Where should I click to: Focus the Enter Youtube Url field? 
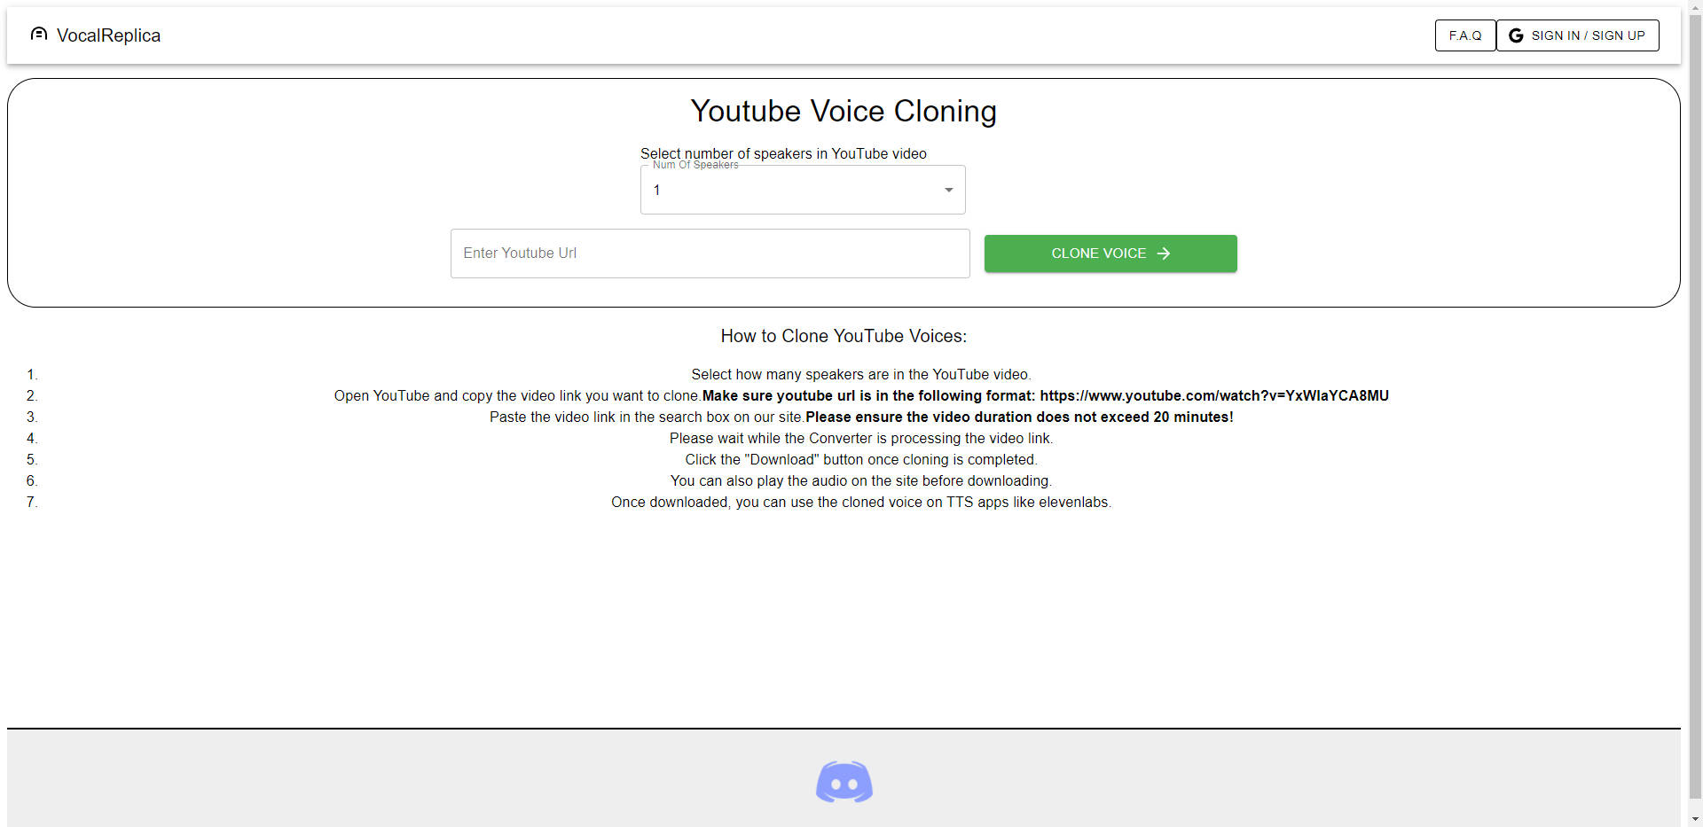pyautogui.click(x=710, y=254)
